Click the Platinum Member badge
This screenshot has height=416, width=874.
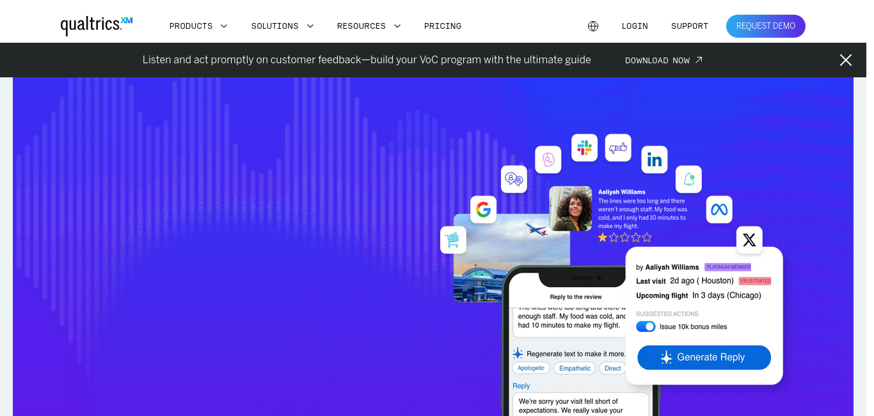(x=727, y=267)
